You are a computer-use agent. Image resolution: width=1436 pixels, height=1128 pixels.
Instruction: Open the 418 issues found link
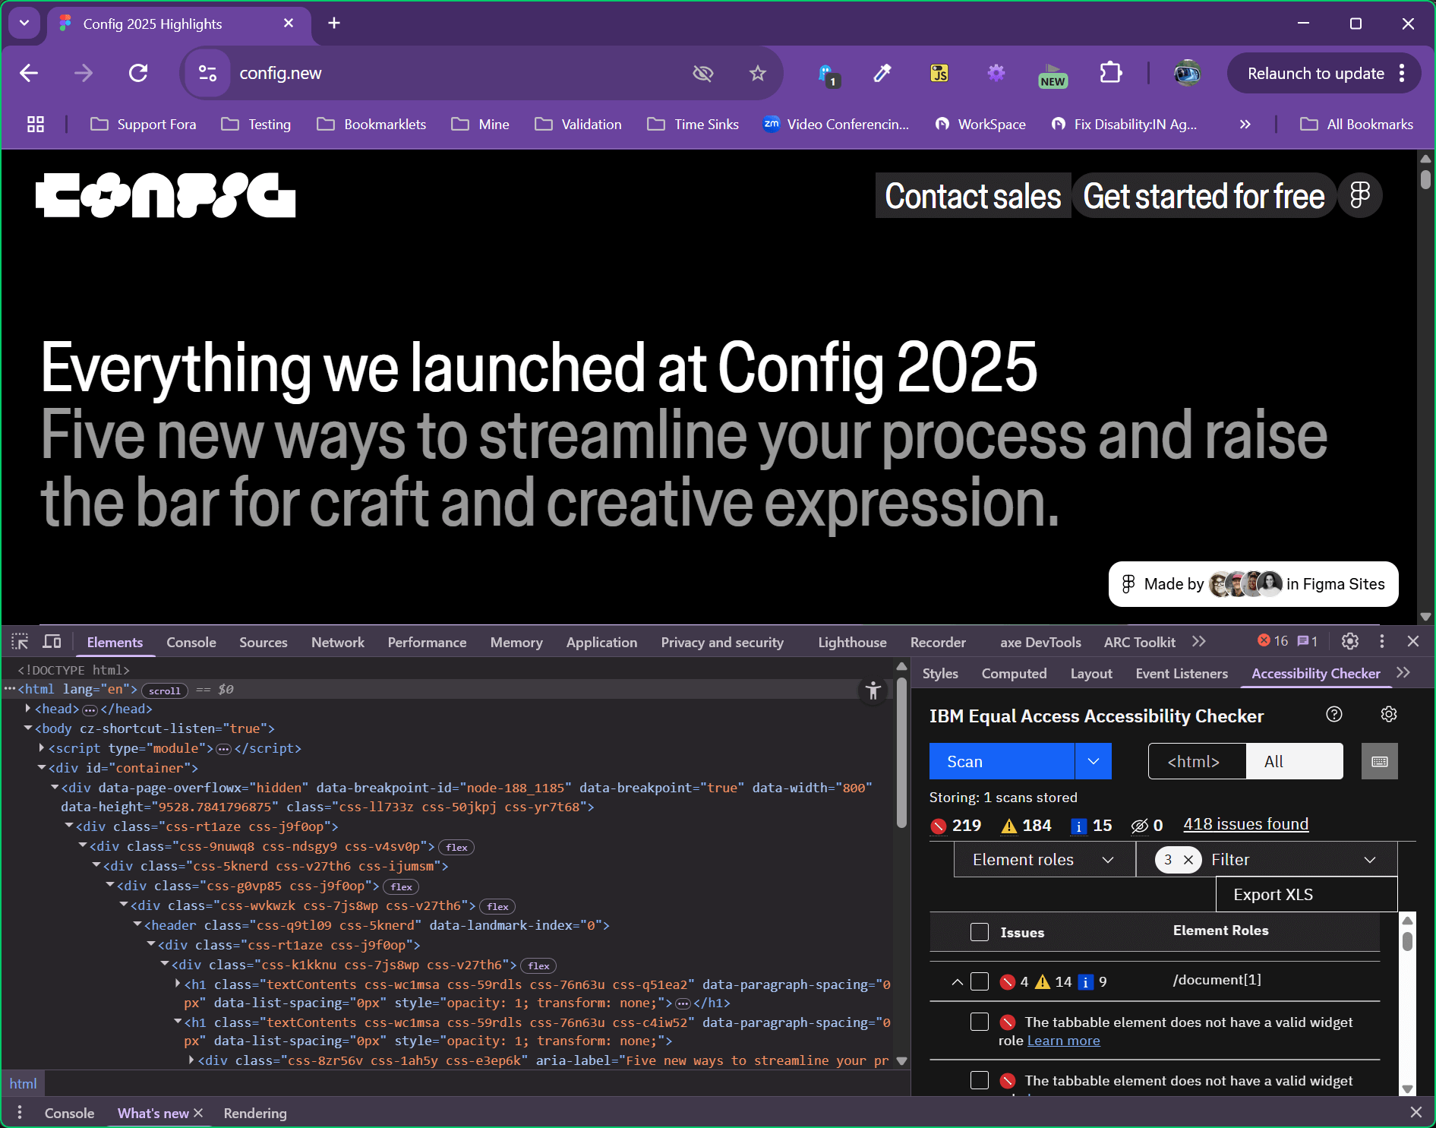(1245, 824)
